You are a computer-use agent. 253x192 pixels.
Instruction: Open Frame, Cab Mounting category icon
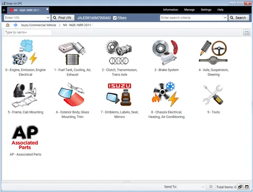[24, 95]
